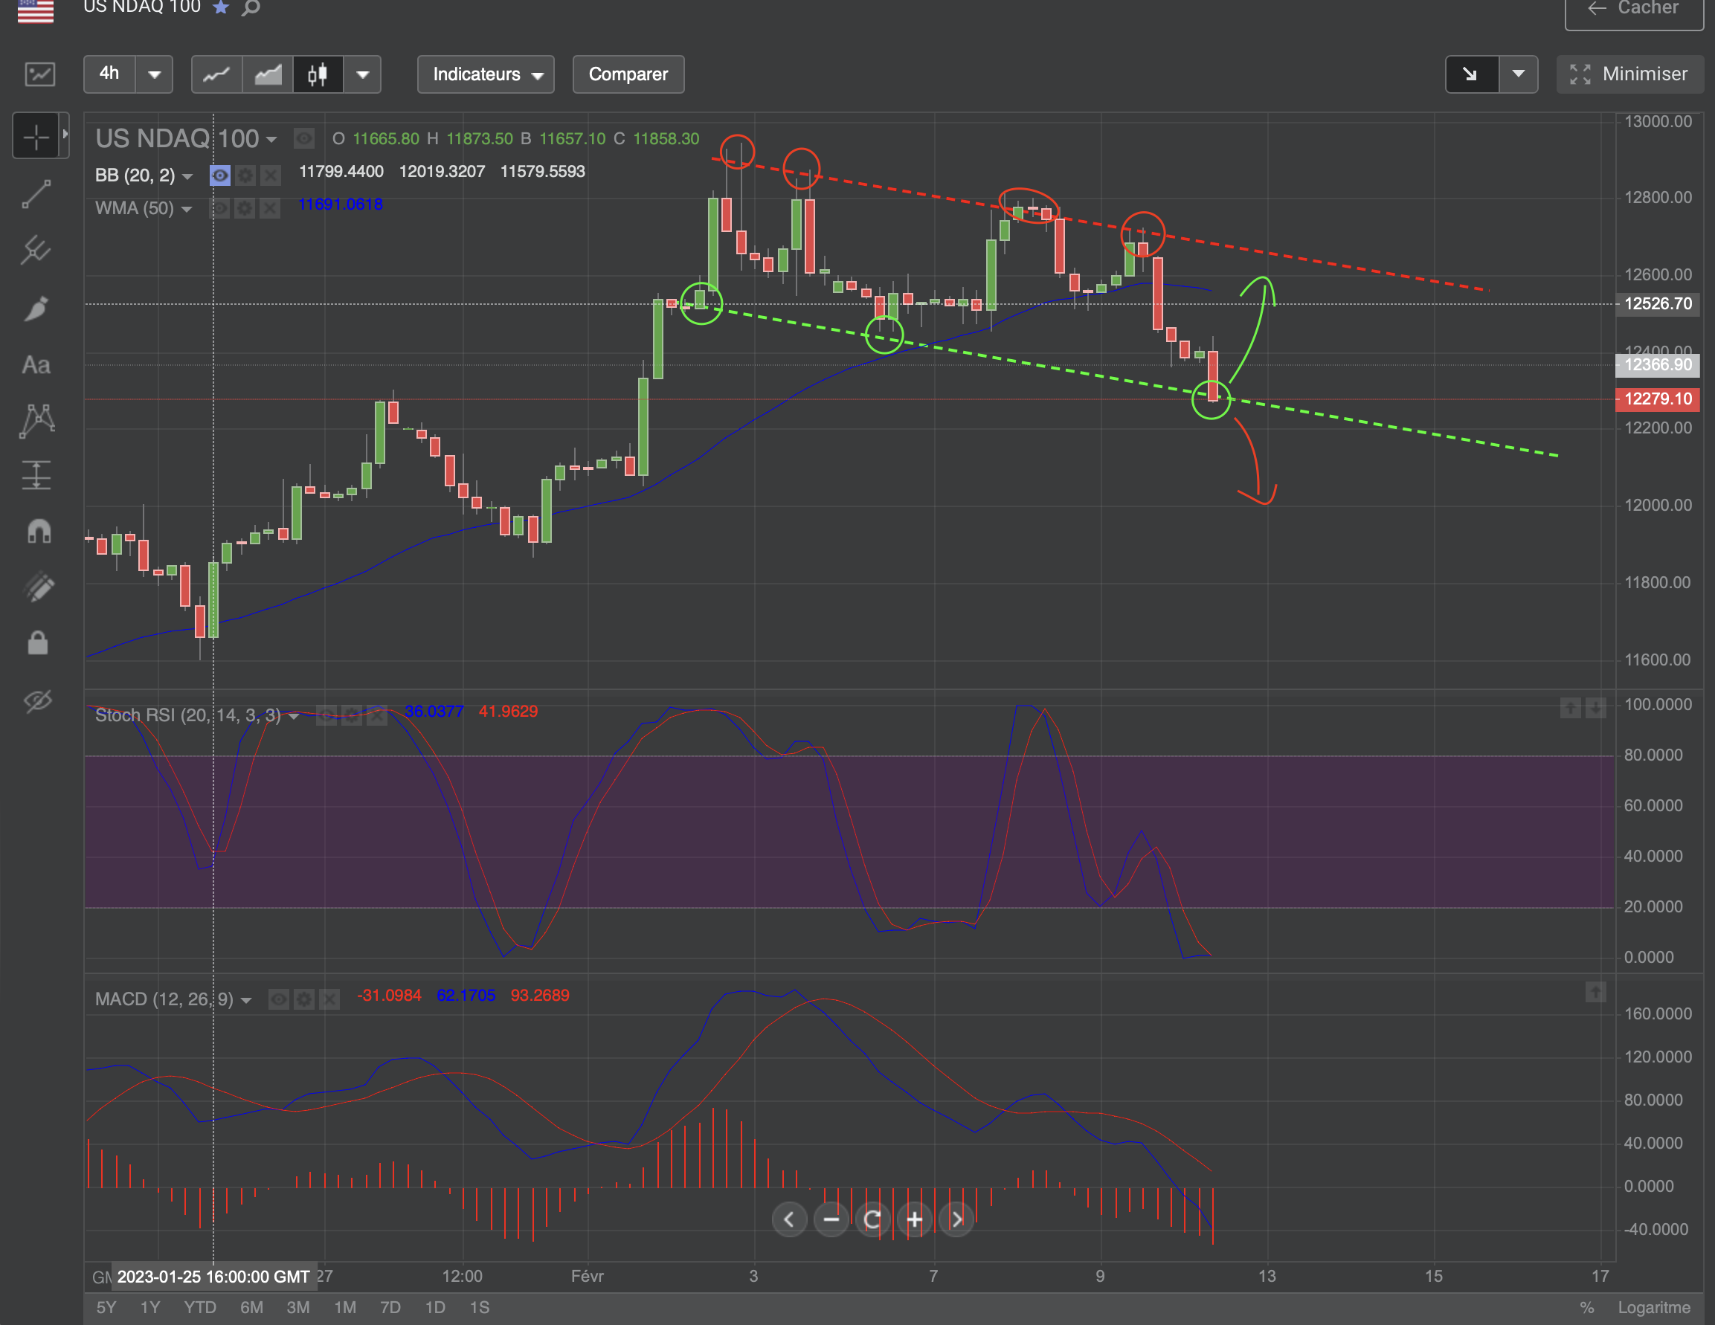Click the lock drawings icon
Screen dimensions: 1715x1325
click(x=38, y=643)
